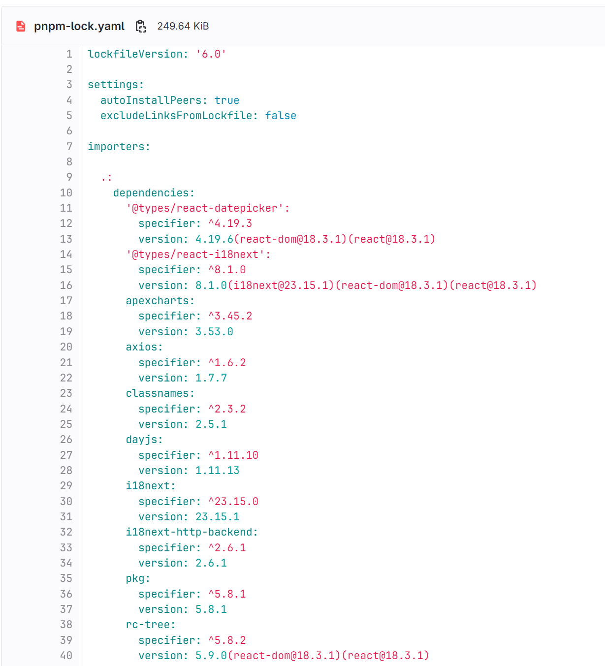Click the apexcharts: key

[160, 300]
